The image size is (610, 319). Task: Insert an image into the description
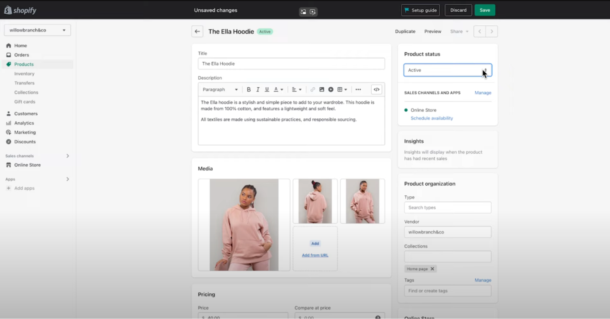(x=322, y=89)
